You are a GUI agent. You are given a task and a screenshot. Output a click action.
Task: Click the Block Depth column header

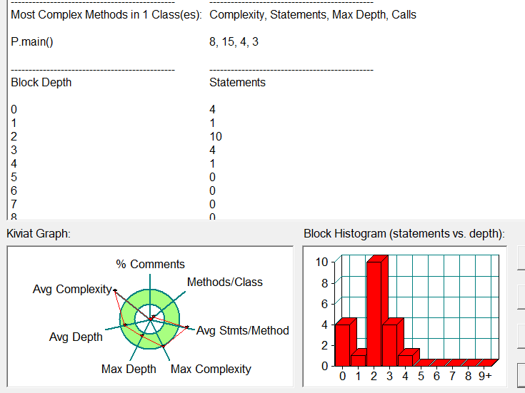(41, 82)
